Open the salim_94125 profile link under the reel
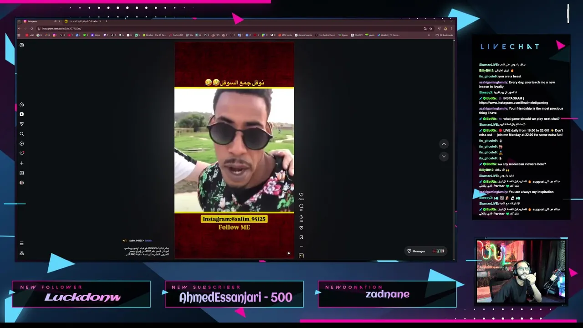The height and width of the screenshot is (328, 583). click(x=135, y=241)
